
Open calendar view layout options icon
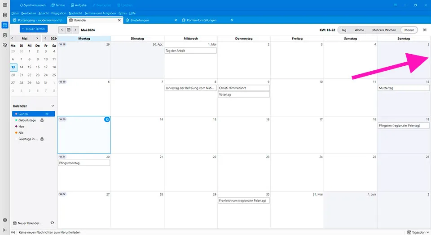pyautogui.click(x=425, y=30)
